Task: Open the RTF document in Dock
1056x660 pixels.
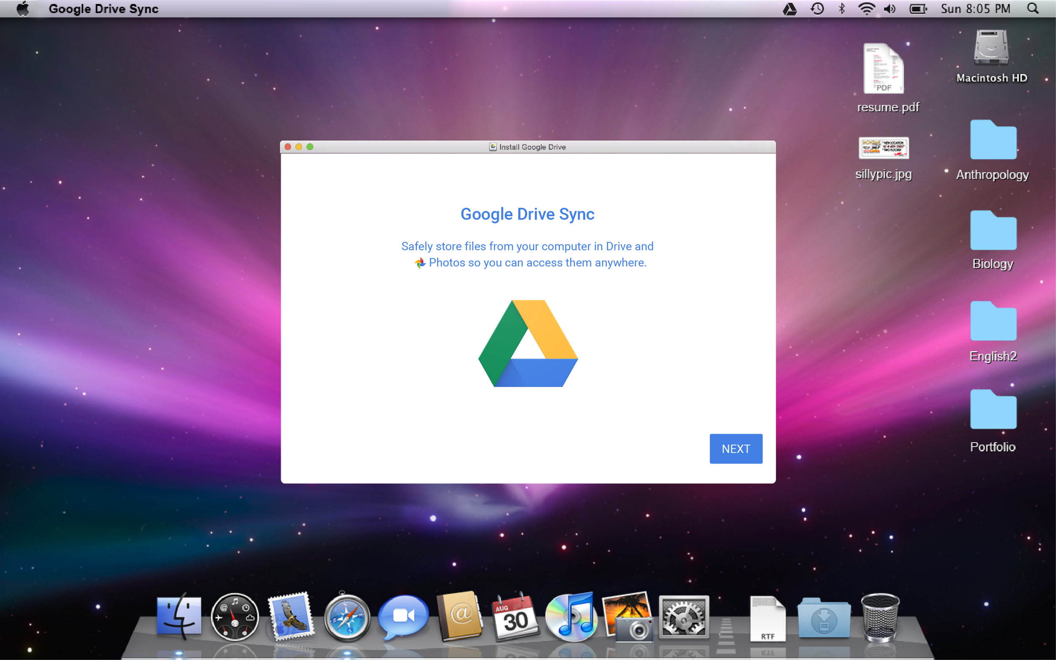Action: [768, 618]
